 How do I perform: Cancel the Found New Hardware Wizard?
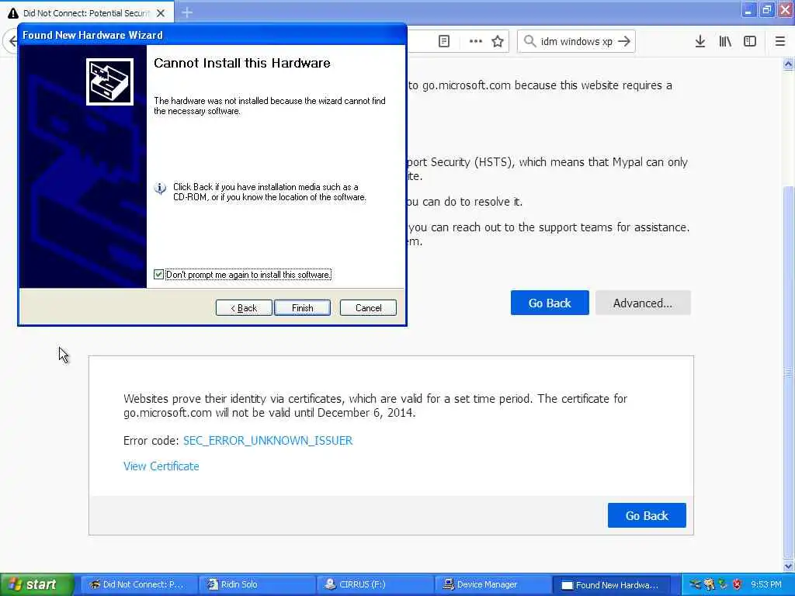click(368, 307)
